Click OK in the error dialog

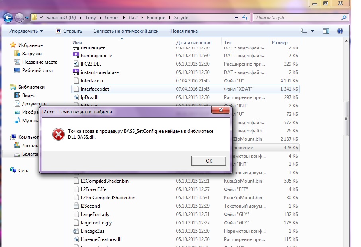(x=209, y=161)
